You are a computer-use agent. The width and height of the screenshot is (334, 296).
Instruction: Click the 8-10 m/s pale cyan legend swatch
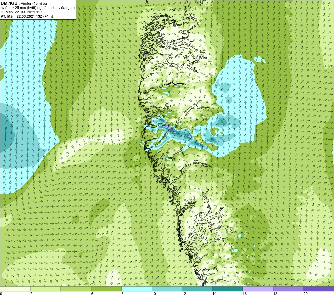pyautogui.click(x=137, y=289)
